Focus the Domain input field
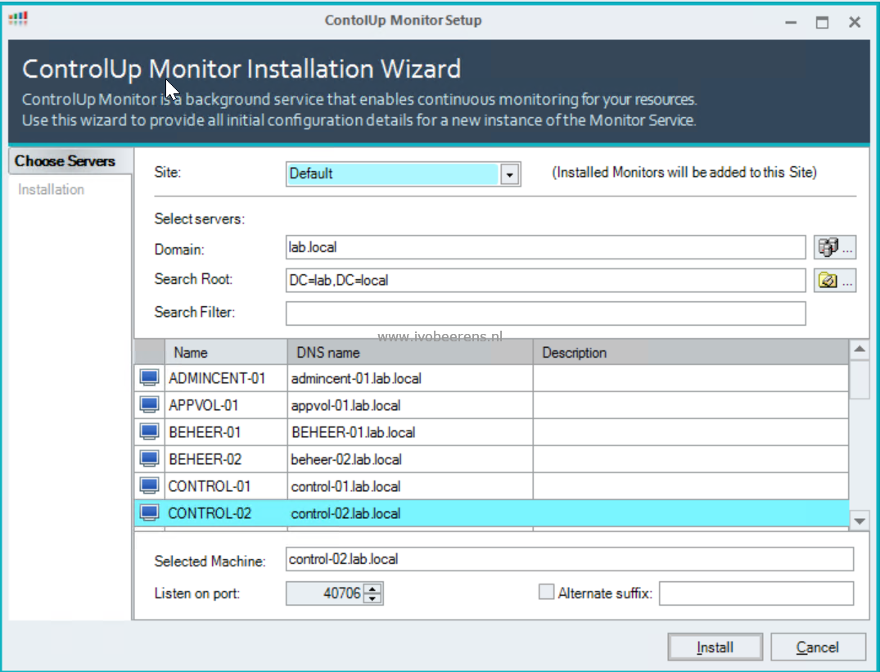Screen dimensions: 880x672 click(x=545, y=247)
